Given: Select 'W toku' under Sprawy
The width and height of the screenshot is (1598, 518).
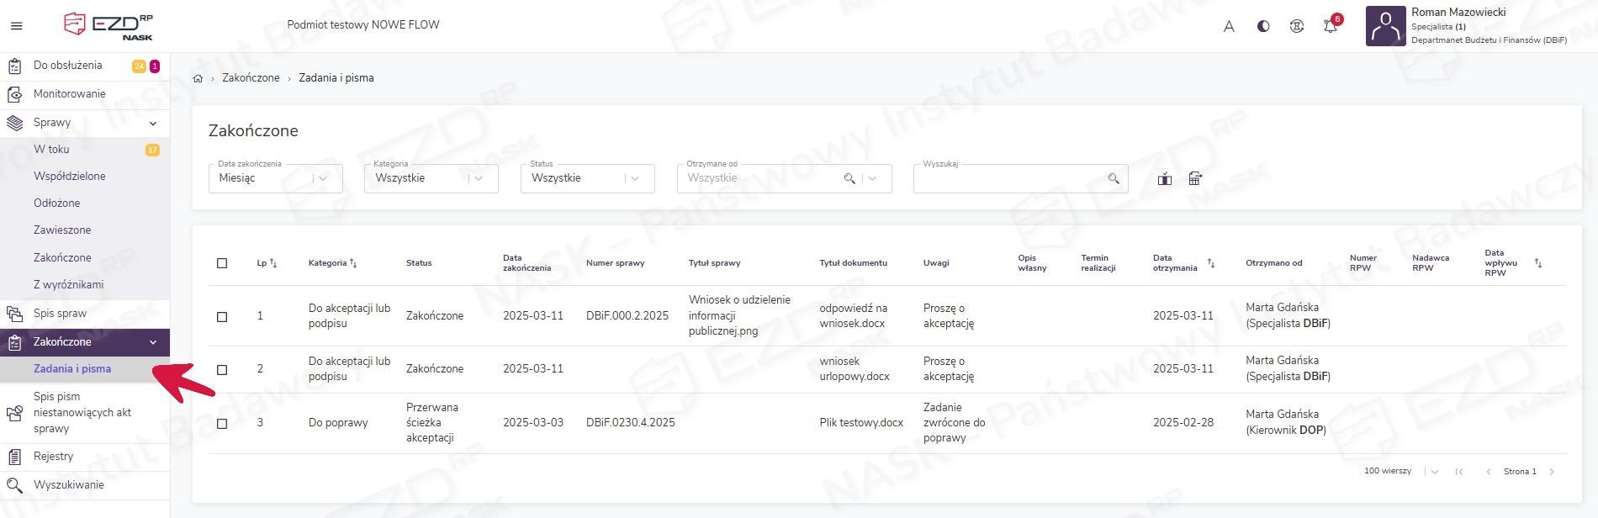Looking at the screenshot, I should [51, 150].
